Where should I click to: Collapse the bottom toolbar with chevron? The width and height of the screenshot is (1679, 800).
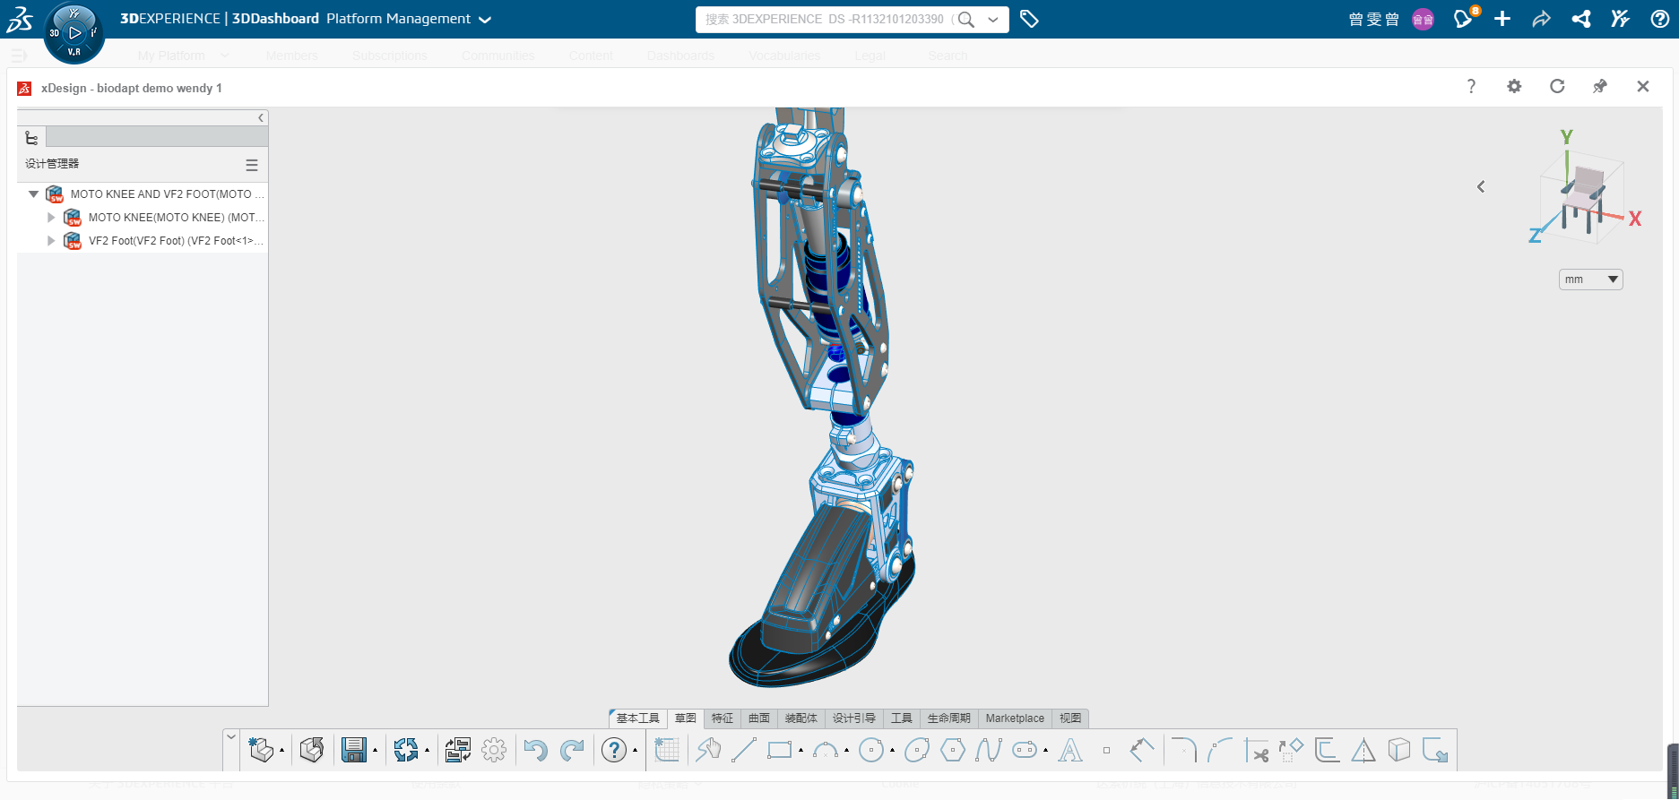(231, 737)
